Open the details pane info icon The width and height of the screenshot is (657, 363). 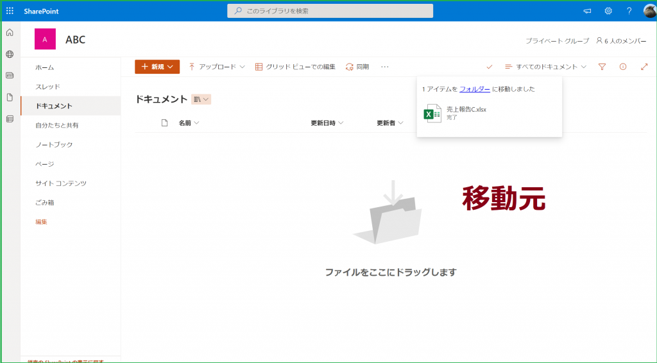pos(622,67)
